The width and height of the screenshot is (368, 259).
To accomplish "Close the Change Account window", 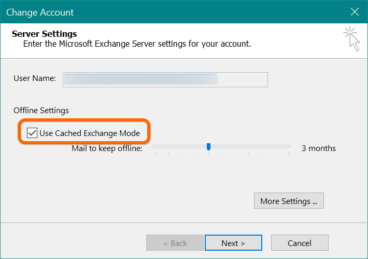I will (355, 12).
